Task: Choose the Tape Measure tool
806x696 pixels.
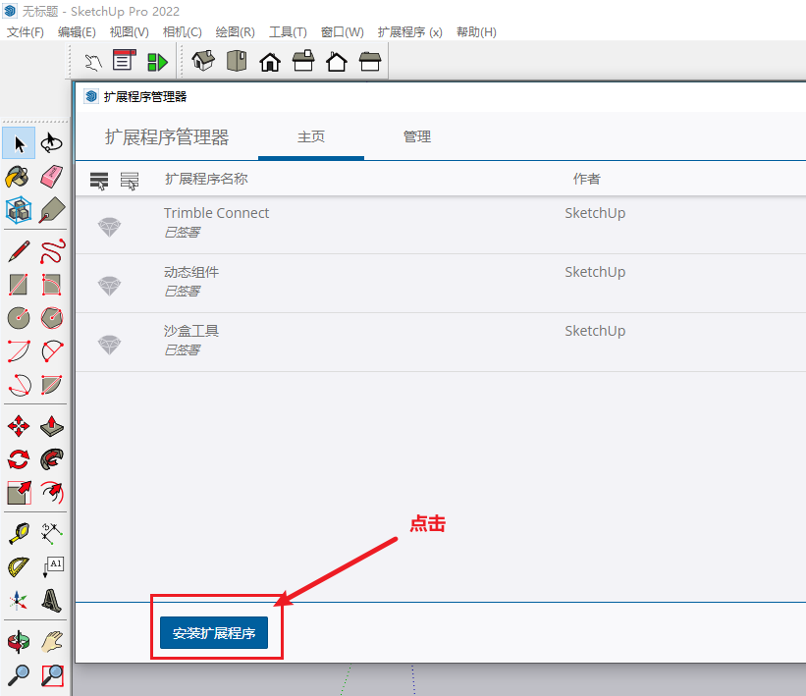Action: (18, 534)
